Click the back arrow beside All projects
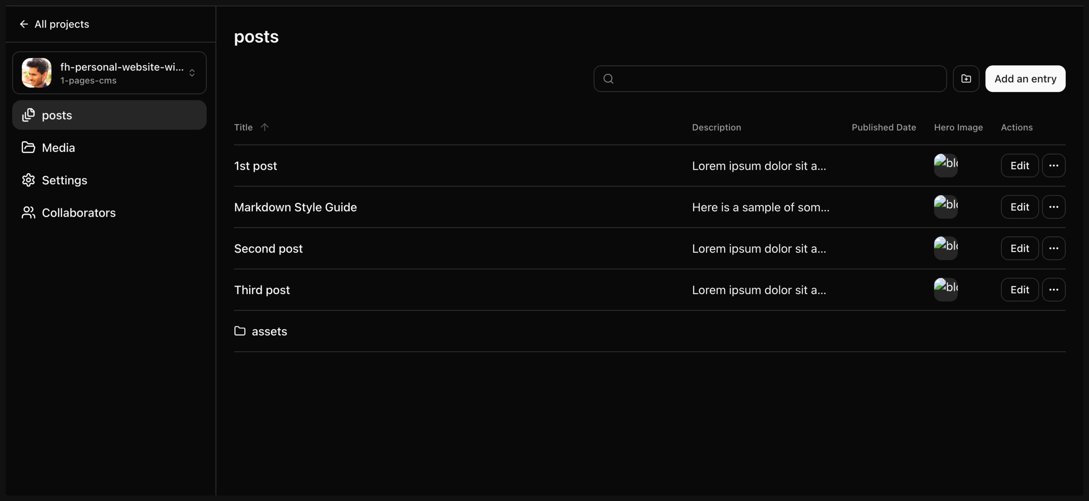 pyautogui.click(x=24, y=24)
